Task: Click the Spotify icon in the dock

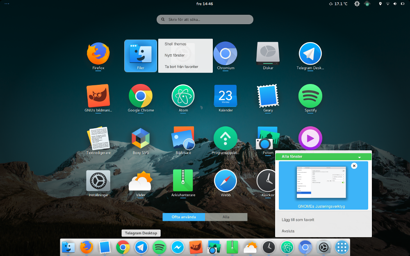Action: point(159,247)
